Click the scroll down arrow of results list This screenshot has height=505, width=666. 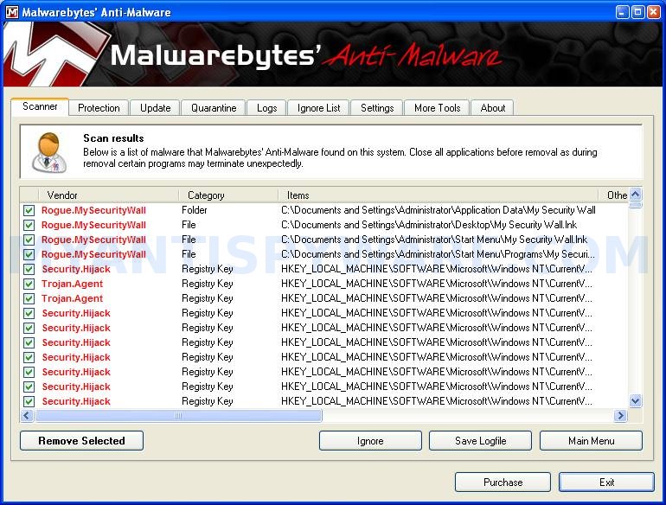[636, 401]
